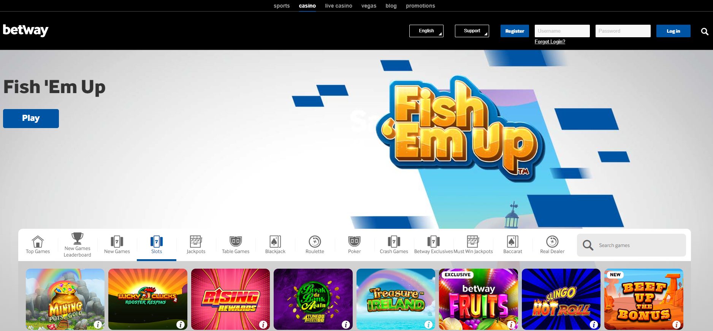The height and width of the screenshot is (331, 713).
Task: Click the Username field
Action: click(x=562, y=31)
